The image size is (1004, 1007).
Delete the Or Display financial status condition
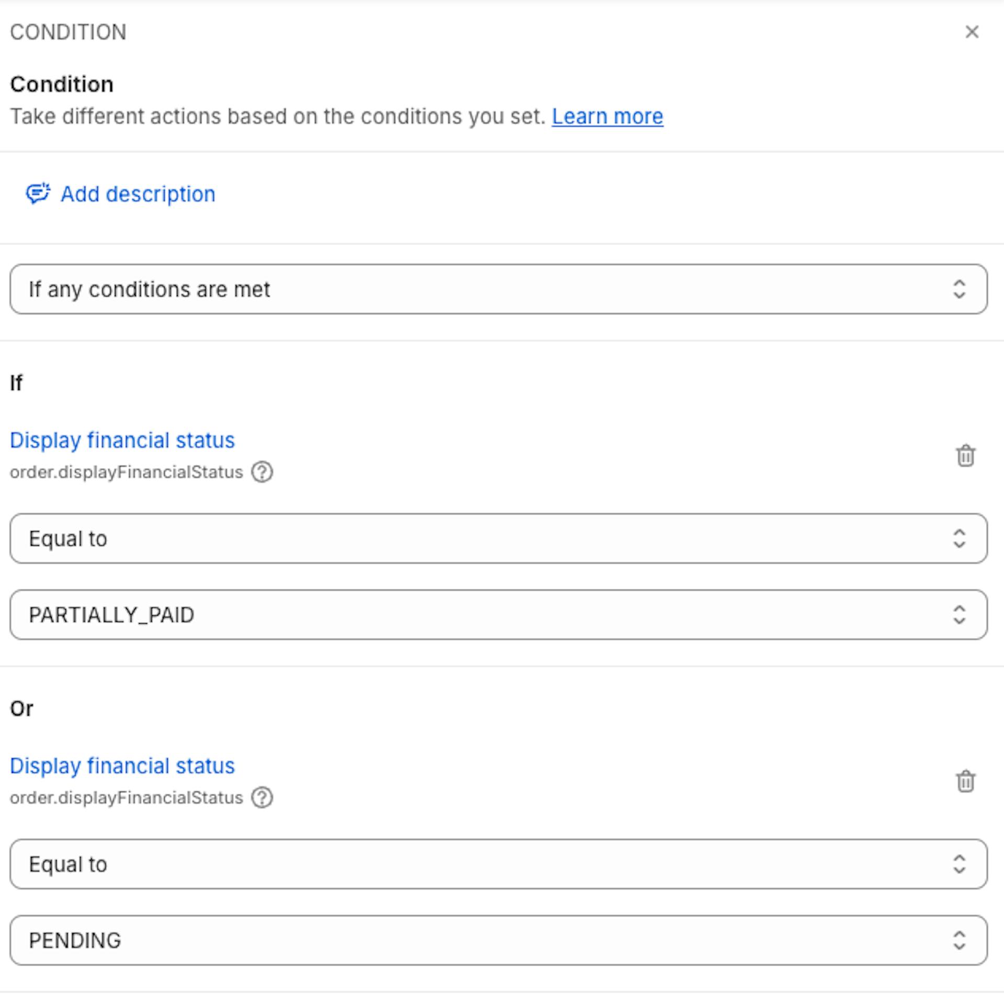pyautogui.click(x=965, y=781)
